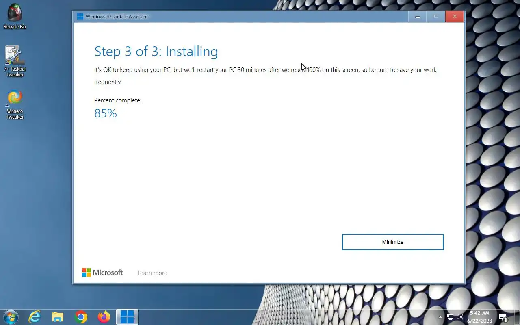Click the Minimize button in Update Assistant

point(392,242)
